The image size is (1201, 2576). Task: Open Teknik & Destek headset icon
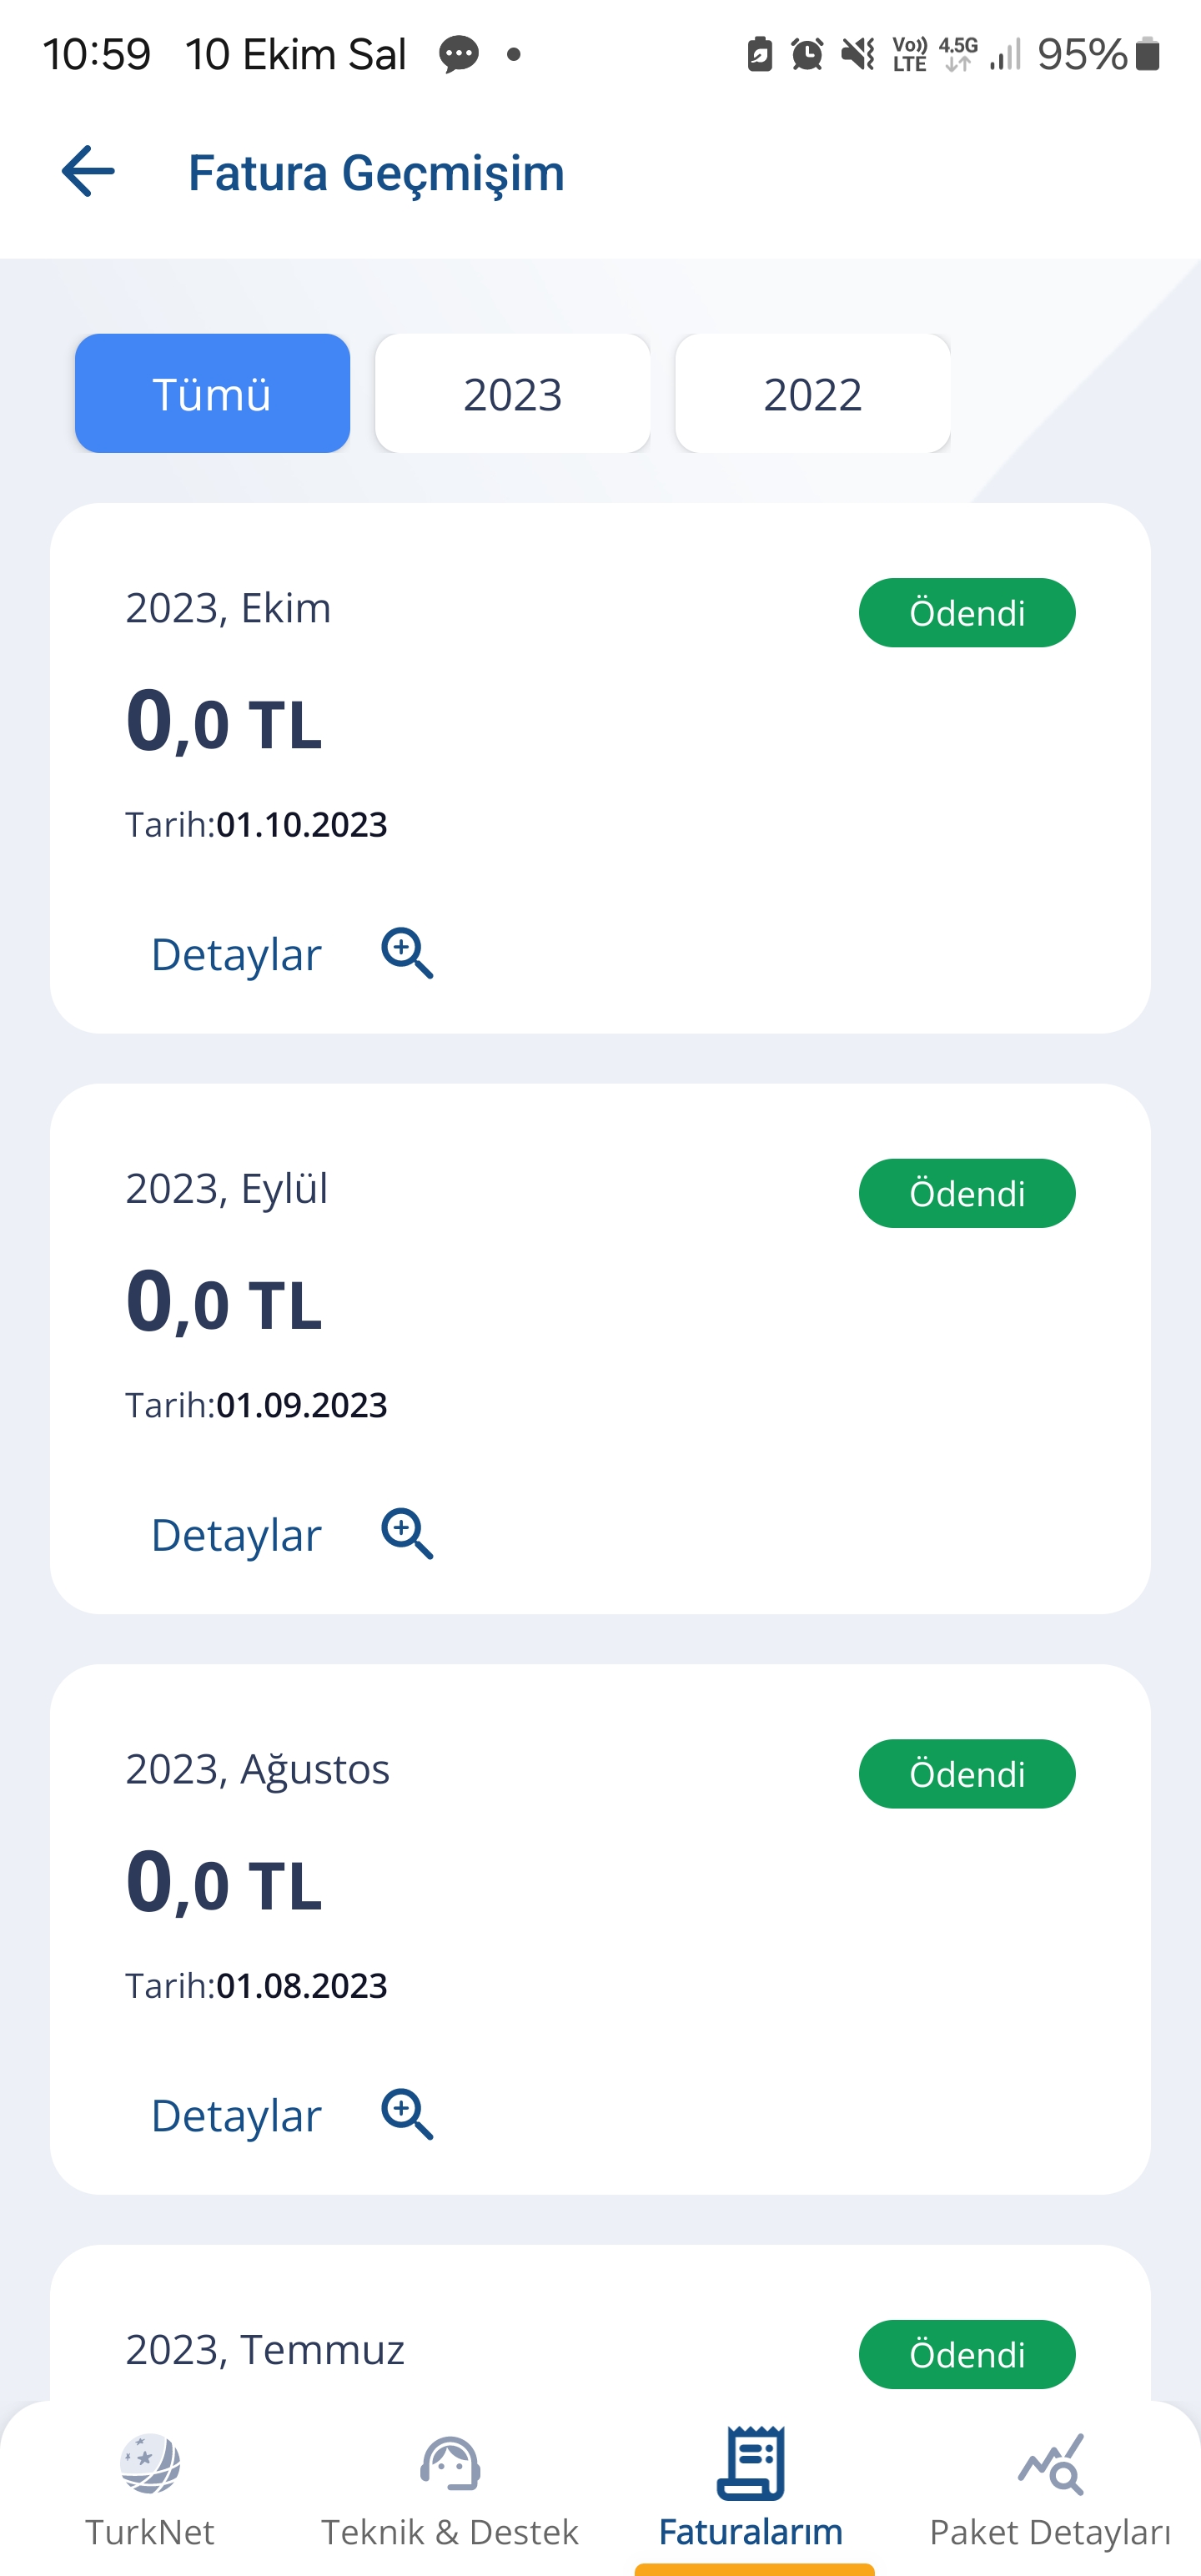pos(450,2463)
